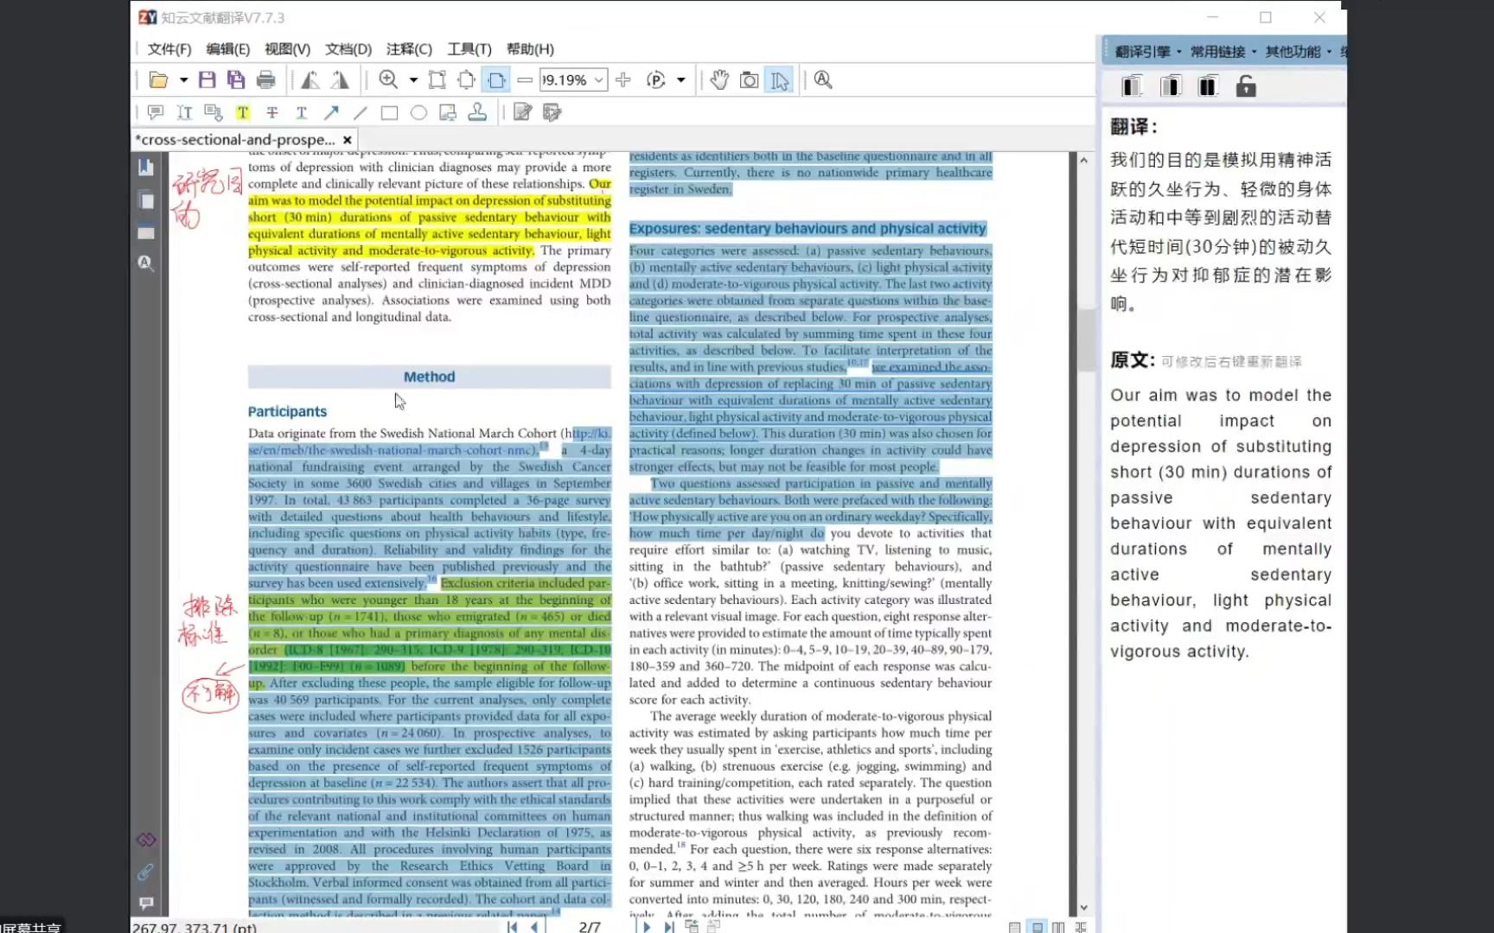1494x933 pixels.
Task: Open the attachments paperclip panel
Action: click(x=145, y=873)
